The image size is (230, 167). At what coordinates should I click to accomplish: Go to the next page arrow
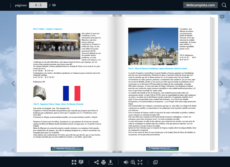click(221, 84)
